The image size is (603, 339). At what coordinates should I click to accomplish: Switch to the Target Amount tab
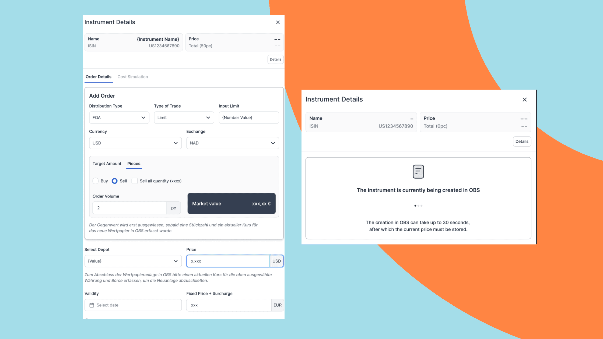point(107,164)
